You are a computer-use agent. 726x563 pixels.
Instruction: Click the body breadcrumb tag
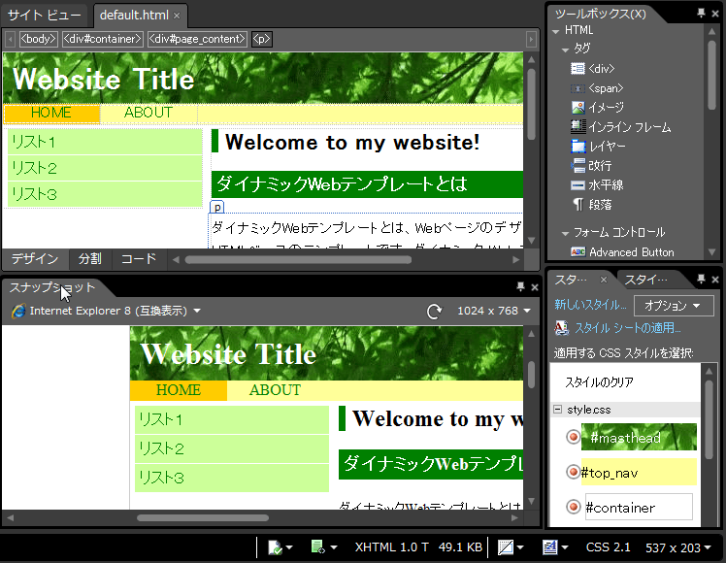(x=39, y=39)
